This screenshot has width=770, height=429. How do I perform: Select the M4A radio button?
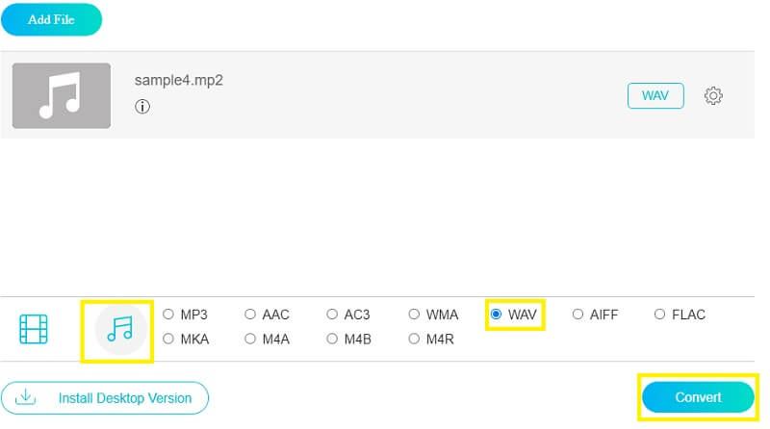(250, 339)
